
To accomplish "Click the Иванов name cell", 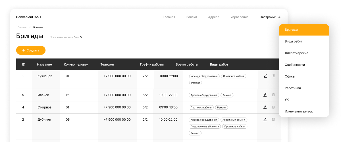I will pyautogui.click(x=43, y=95).
